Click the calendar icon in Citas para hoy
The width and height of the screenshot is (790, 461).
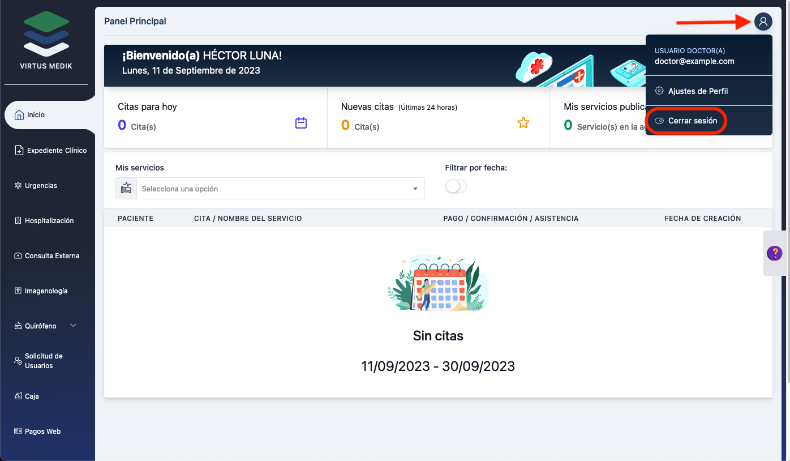(x=300, y=122)
